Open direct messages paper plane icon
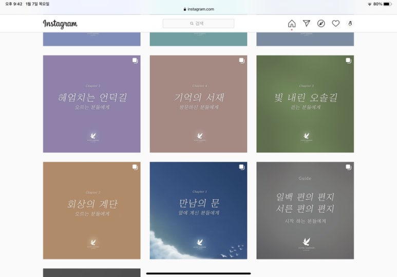Image resolution: width=397 pixels, height=277 pixels. click(x=307, y=24)
